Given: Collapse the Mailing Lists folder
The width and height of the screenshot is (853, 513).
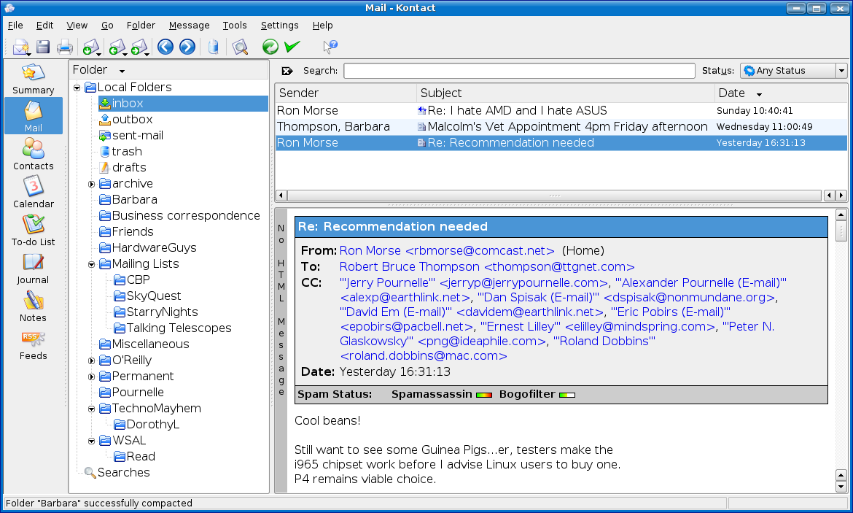Looking at the screenshot, I should click(x=92, y=264).
